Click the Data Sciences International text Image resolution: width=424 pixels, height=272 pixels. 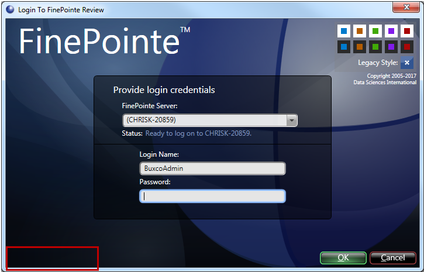pyautogui.click(x=385, y=82)
